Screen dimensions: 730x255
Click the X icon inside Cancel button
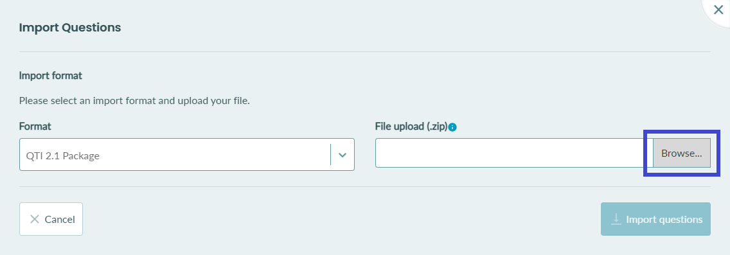click(x=35, y=219)
